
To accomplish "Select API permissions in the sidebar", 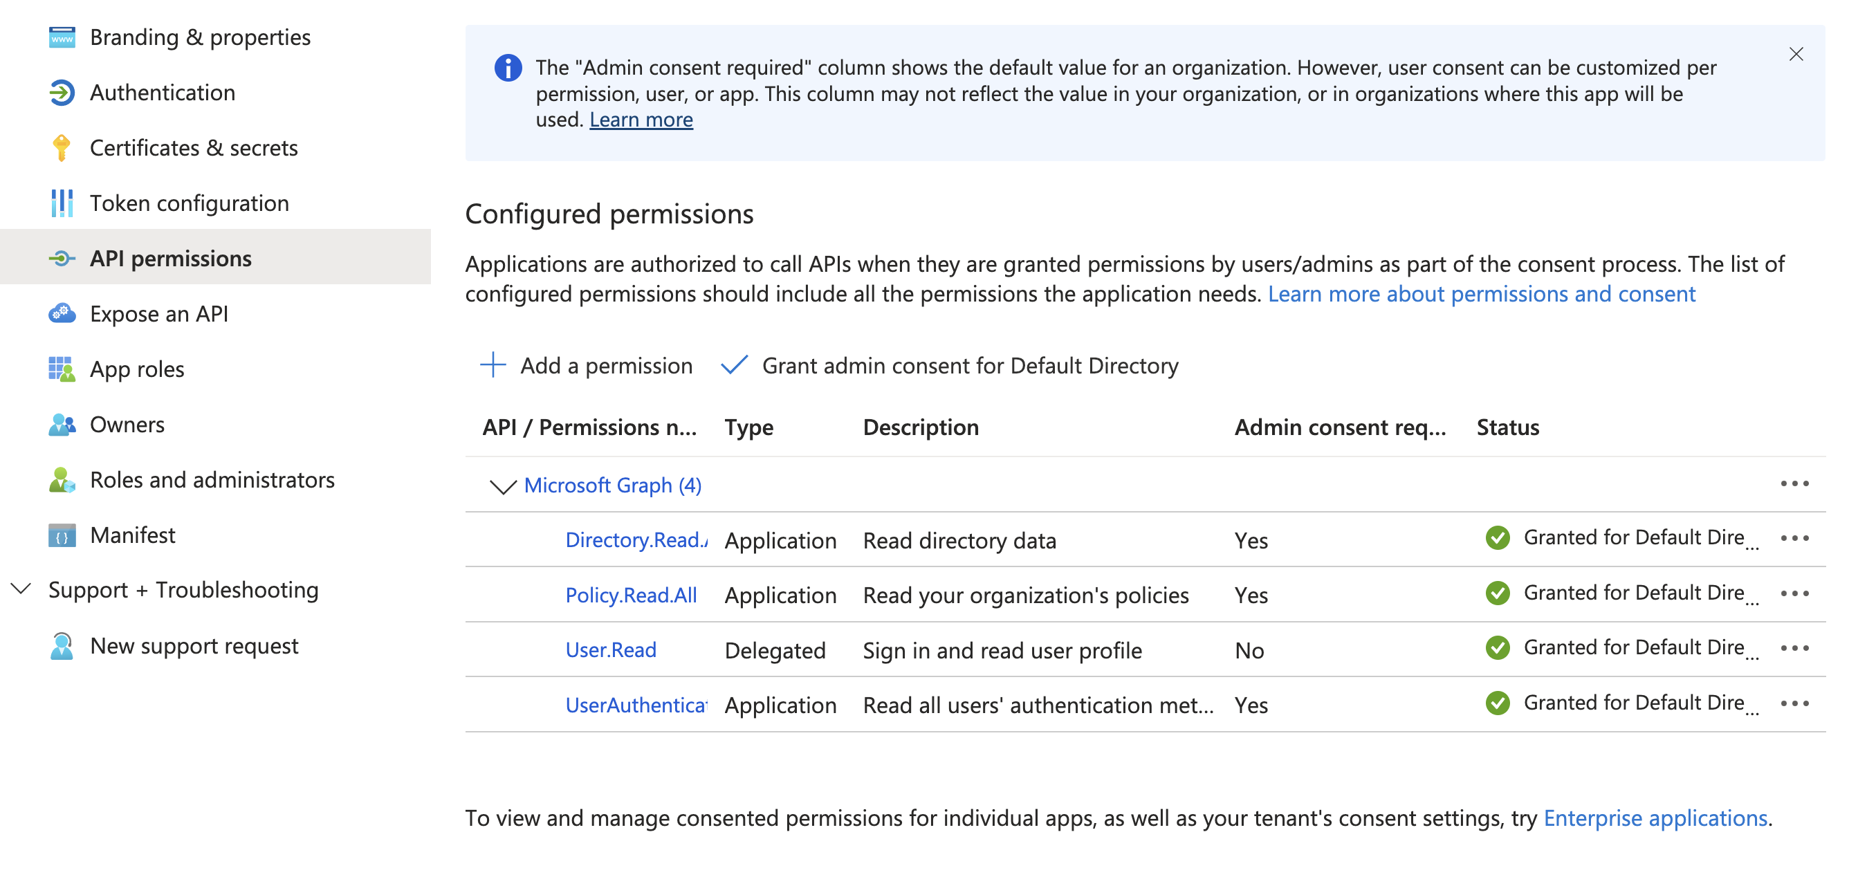I will coord(170,258).
